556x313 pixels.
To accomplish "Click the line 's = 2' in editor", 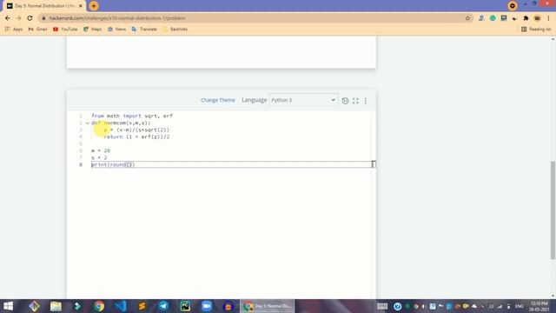I will [x=99, y=157].
